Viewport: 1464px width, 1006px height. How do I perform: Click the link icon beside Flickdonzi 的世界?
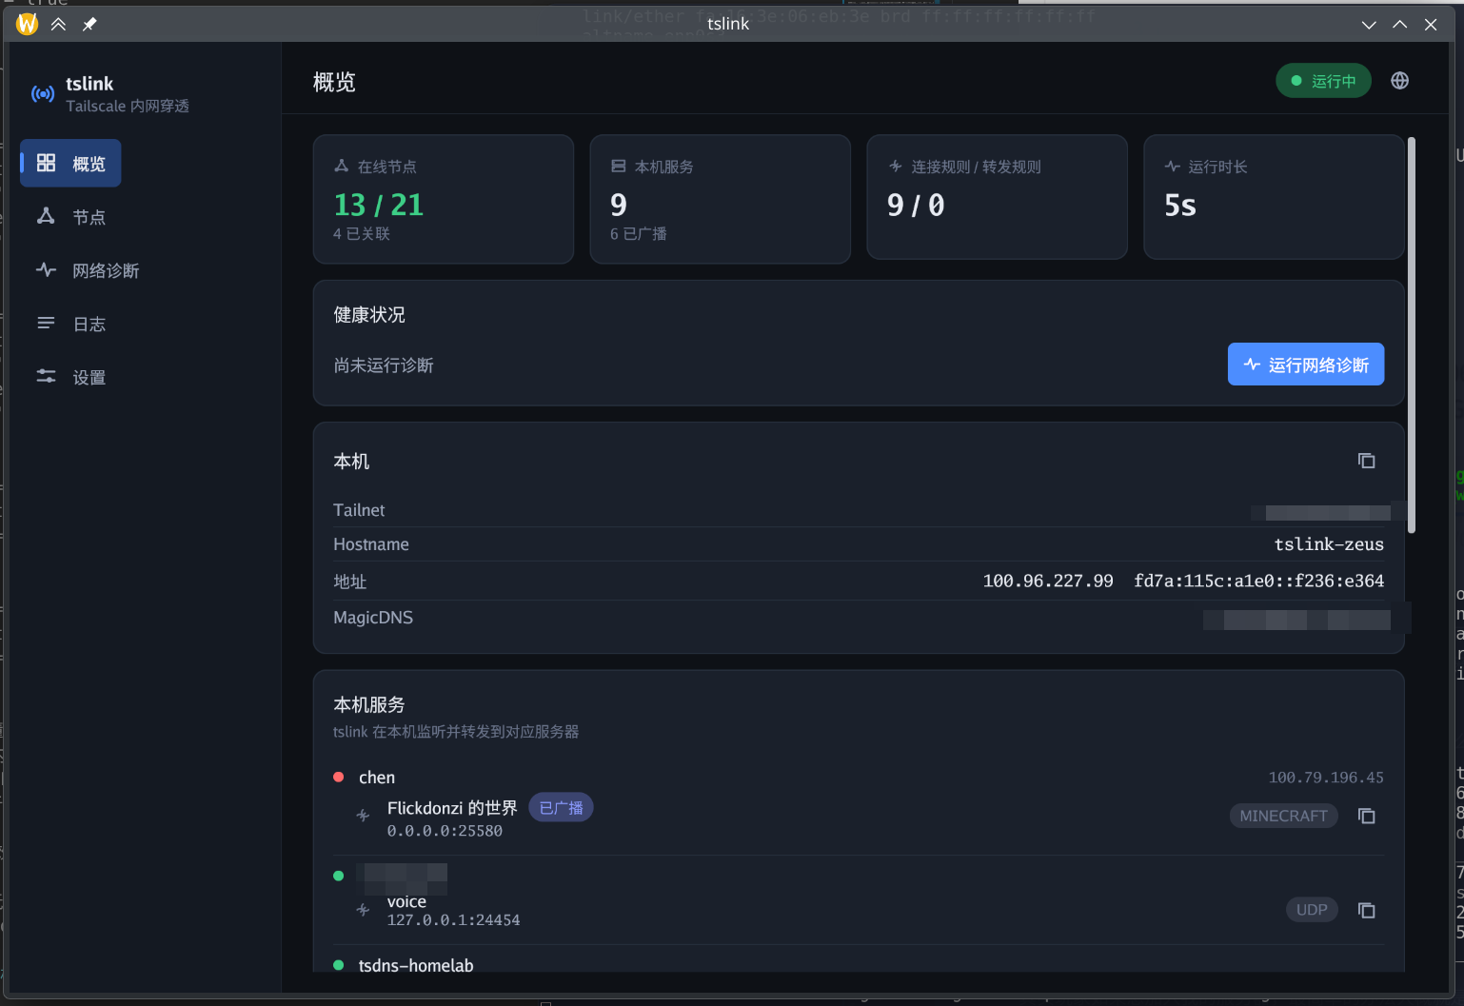pyautogui.click(x=363, y=815)
